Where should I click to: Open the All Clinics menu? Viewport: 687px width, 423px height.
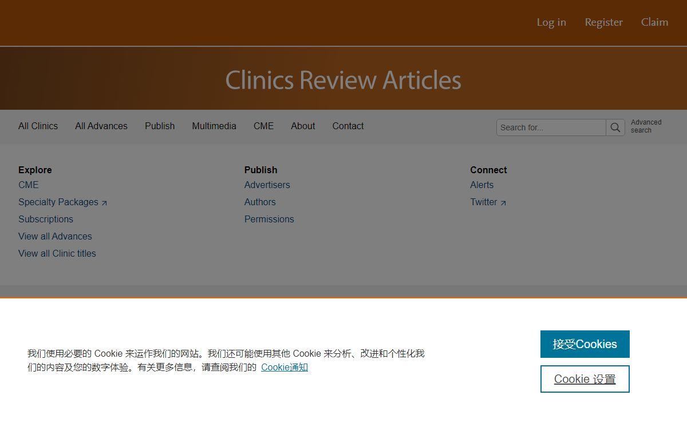(x=38, y=126)
